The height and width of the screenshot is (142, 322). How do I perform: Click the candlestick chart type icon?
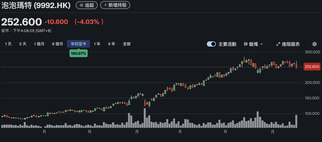point(246,44)
